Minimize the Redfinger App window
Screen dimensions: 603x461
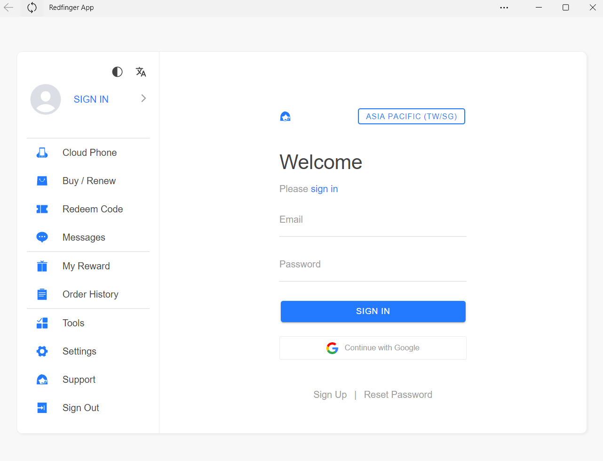tap(539, 8)
